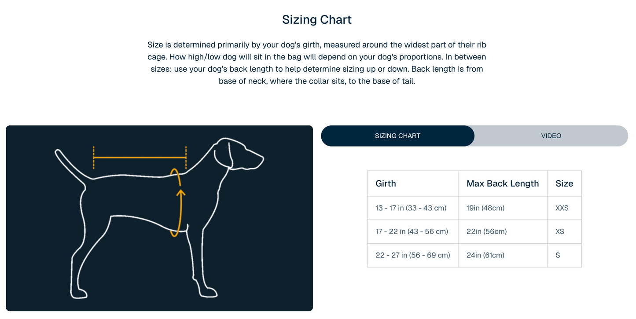636x319 pixels.
Task: Click the 24in (61cm) back length cell
Action: click(485, 255)
